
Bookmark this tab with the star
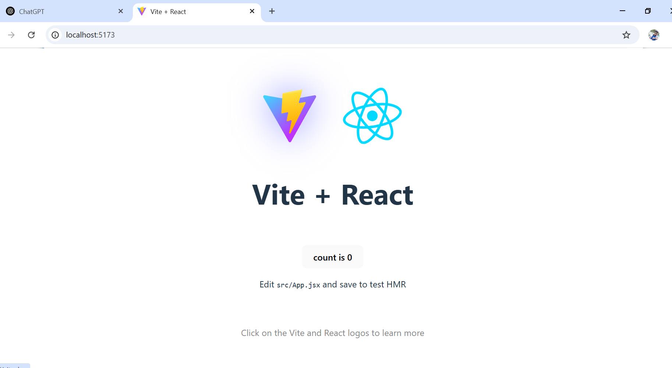tap(626, 35)
